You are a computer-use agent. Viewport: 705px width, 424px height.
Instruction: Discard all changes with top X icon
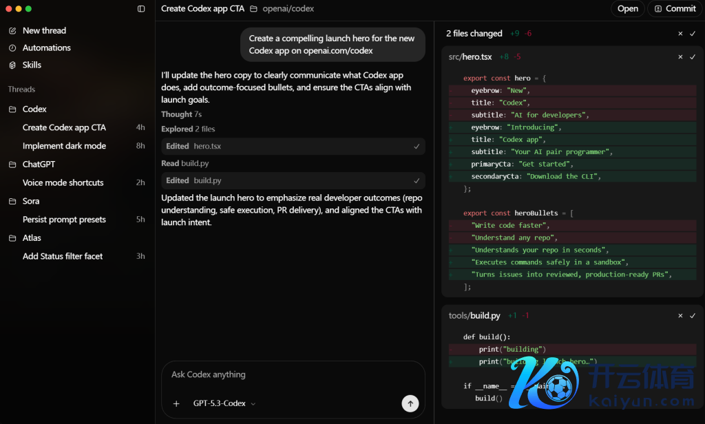680,34
